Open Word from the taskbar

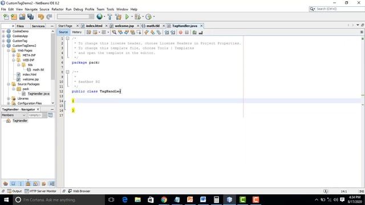point(203,200)
